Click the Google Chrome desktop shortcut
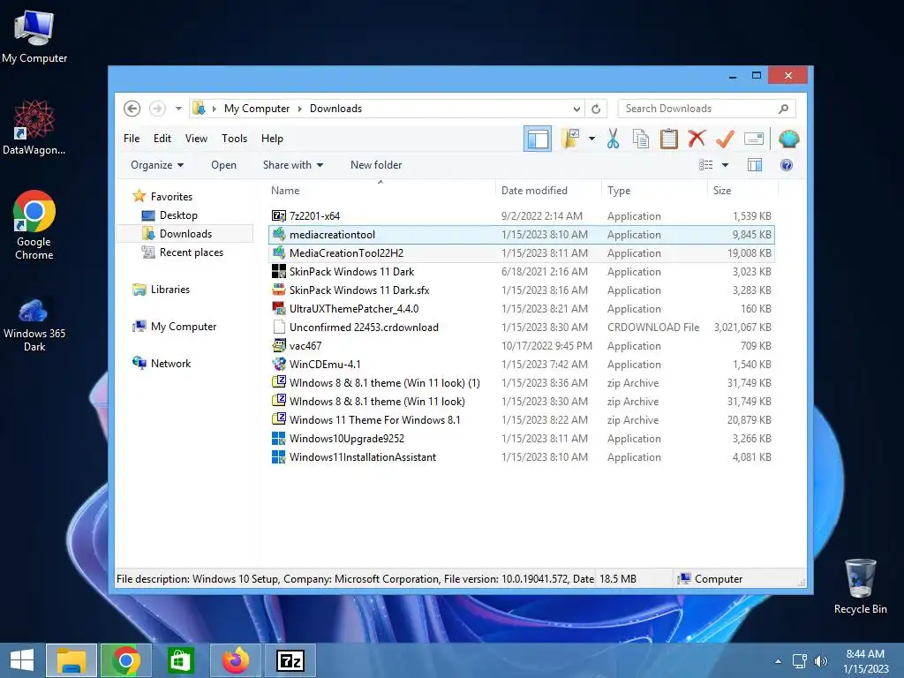Viewport: 904px width, 678px height. pos(34,225)
